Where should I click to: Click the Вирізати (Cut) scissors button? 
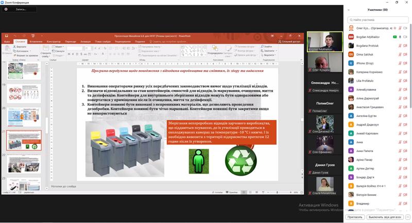20,47
